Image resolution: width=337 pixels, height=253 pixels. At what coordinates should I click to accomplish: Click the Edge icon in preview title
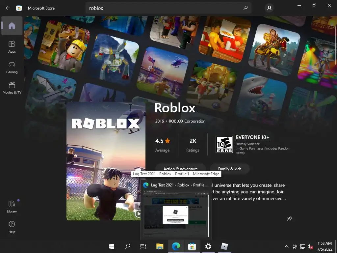pyautogui.click(x=146, y=185)
